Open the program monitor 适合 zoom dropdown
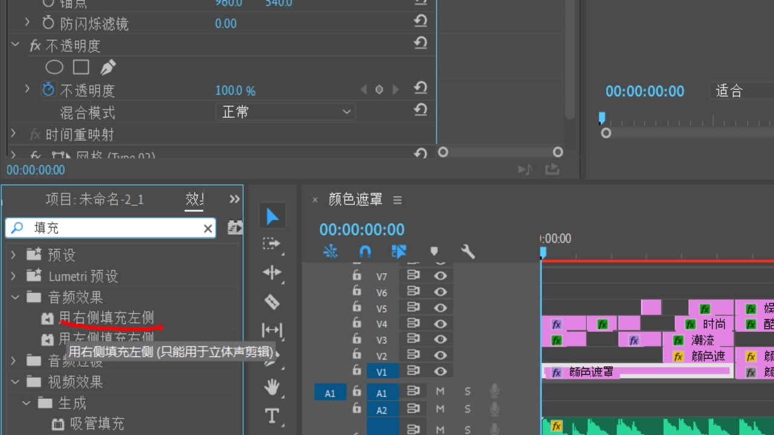This screenshot has height=435, width=774. tap(741, 91)
